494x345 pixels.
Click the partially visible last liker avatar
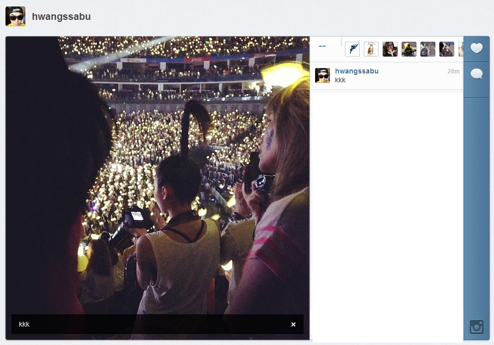(461, 49)
